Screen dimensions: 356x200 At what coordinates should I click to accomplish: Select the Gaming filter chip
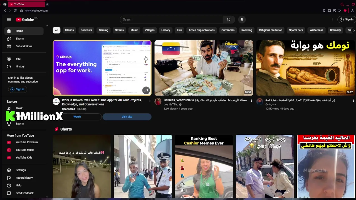coord(103,30)
